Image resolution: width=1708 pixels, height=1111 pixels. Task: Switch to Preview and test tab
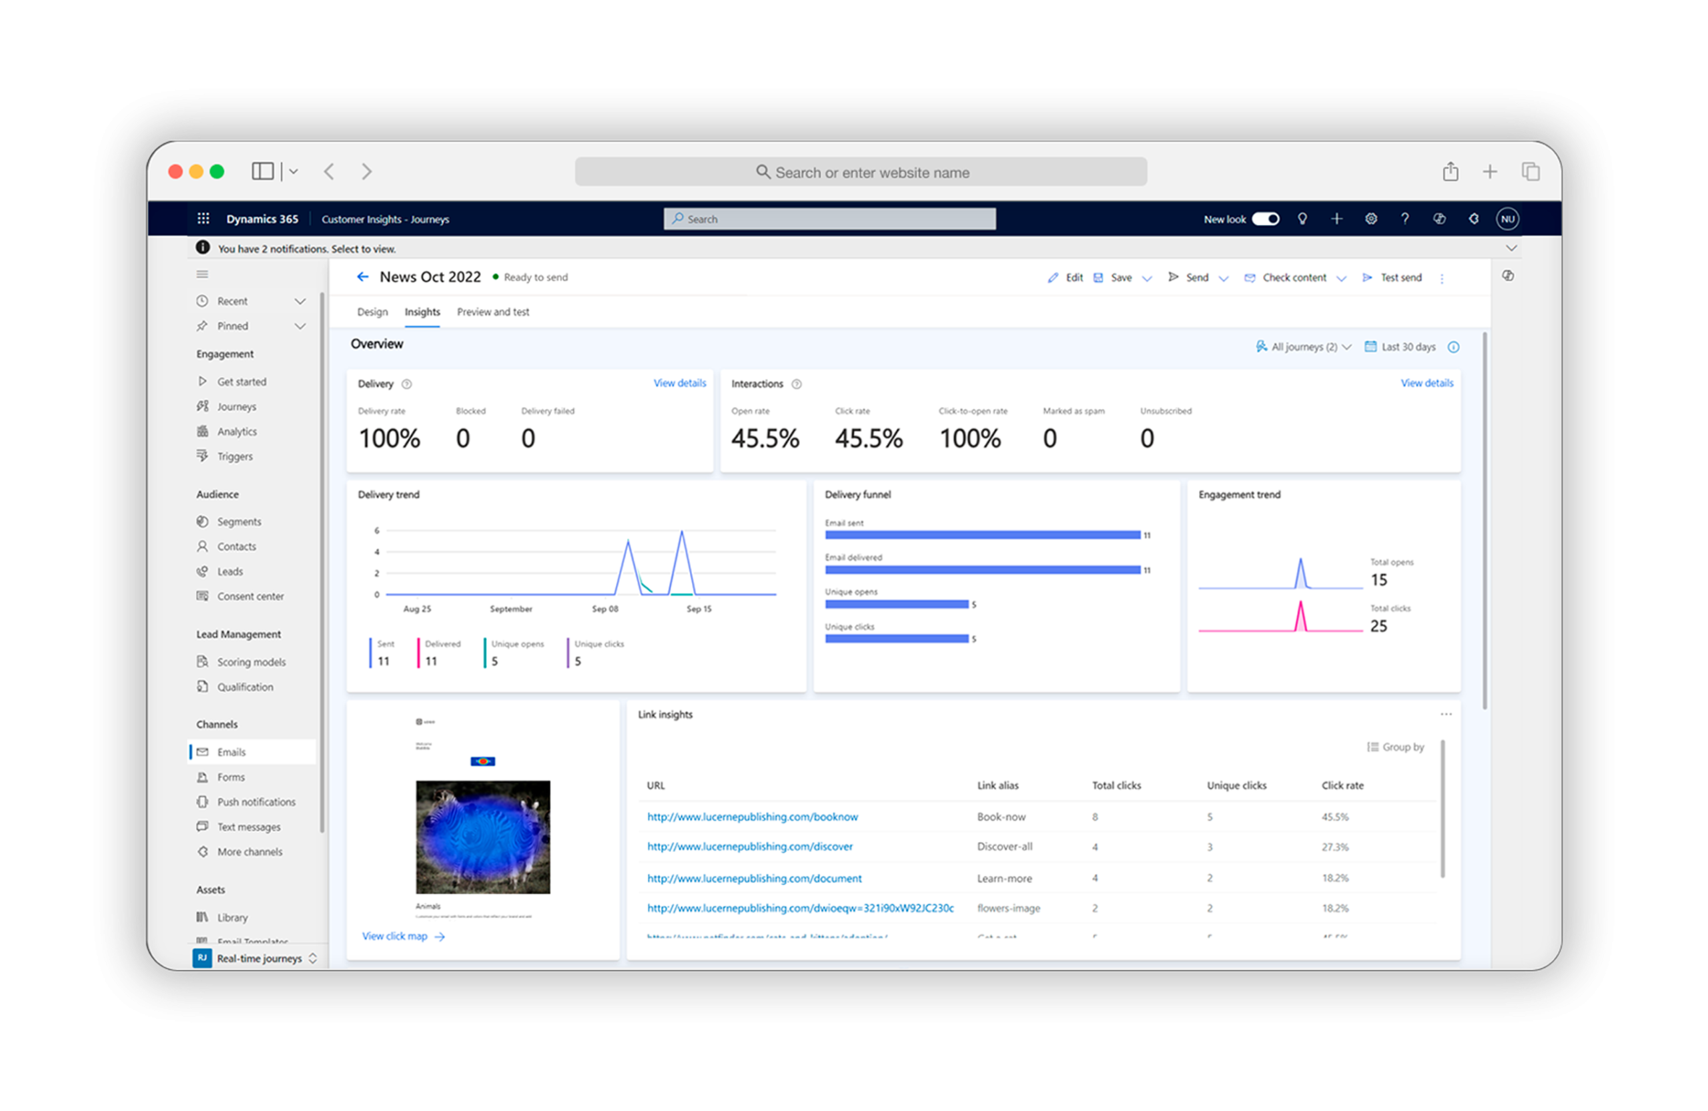click(x=492, y=312)
